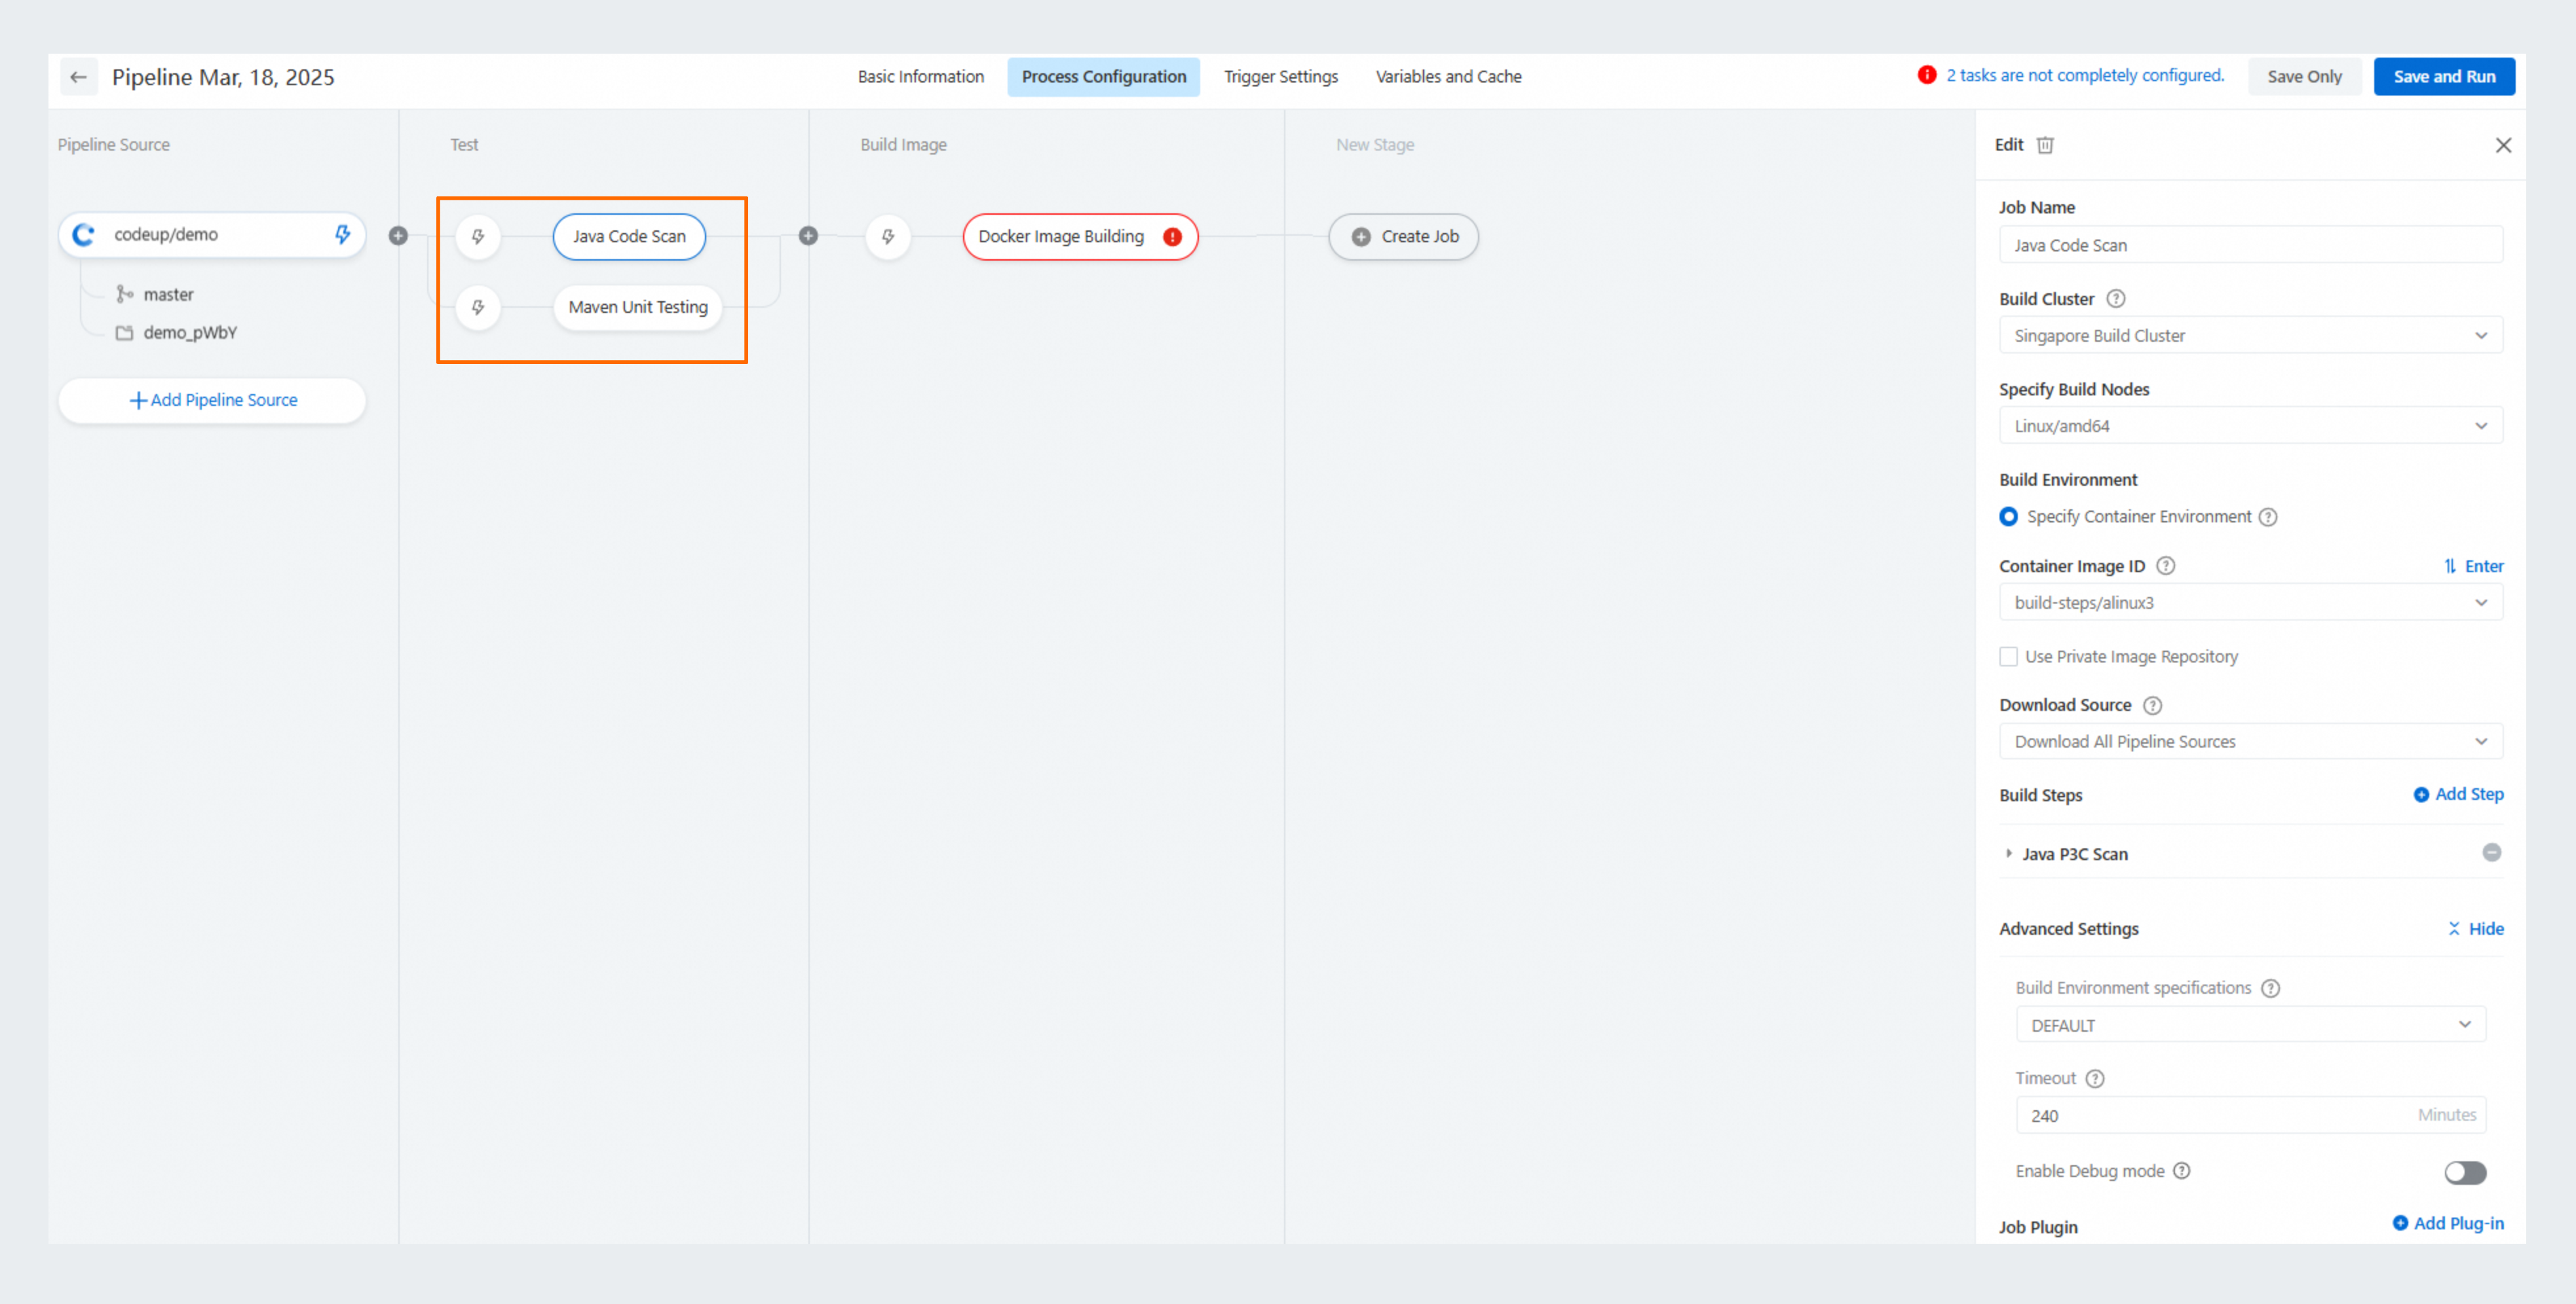The height and width of the screenshot is (1304, 2576).
Task: Click the back arrow beside pipeline title
Action: click(x=78, y=77)
